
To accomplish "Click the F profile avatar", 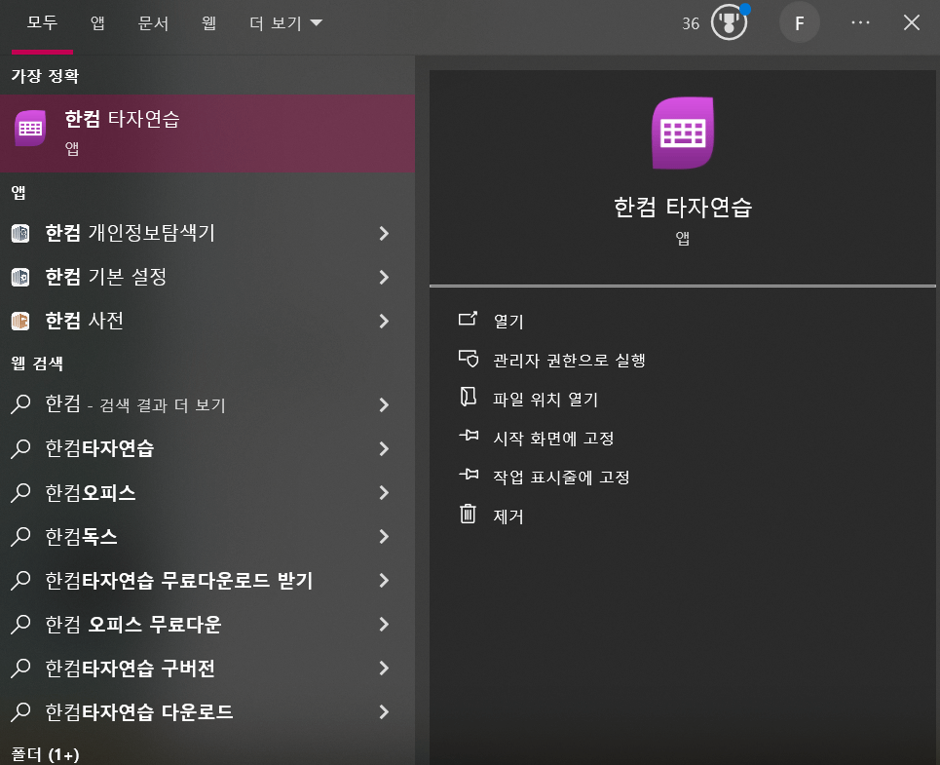I will (x=799, y=22).
